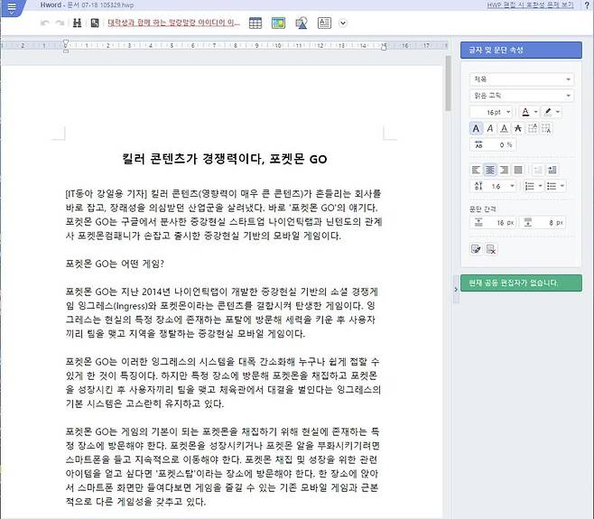Click the paragraph starting '[IT동아 강일용 기자]'
Viewport: 594px width, 519px height.
(224, 215)
